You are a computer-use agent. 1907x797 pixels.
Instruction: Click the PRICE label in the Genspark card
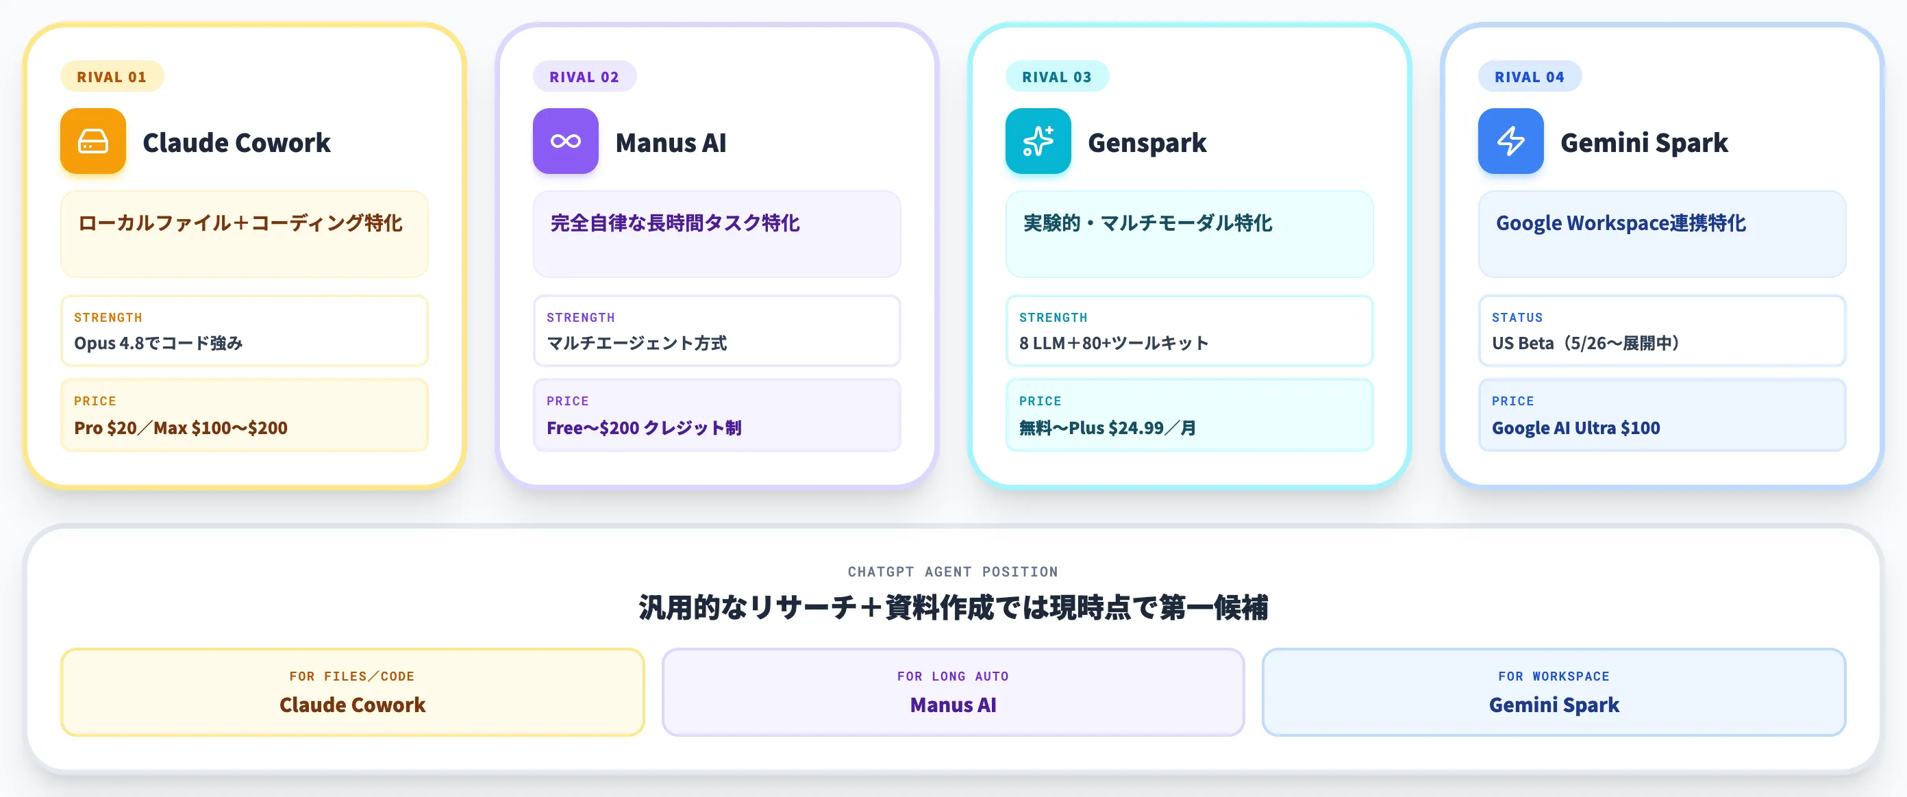click(x=1040, y=401)
